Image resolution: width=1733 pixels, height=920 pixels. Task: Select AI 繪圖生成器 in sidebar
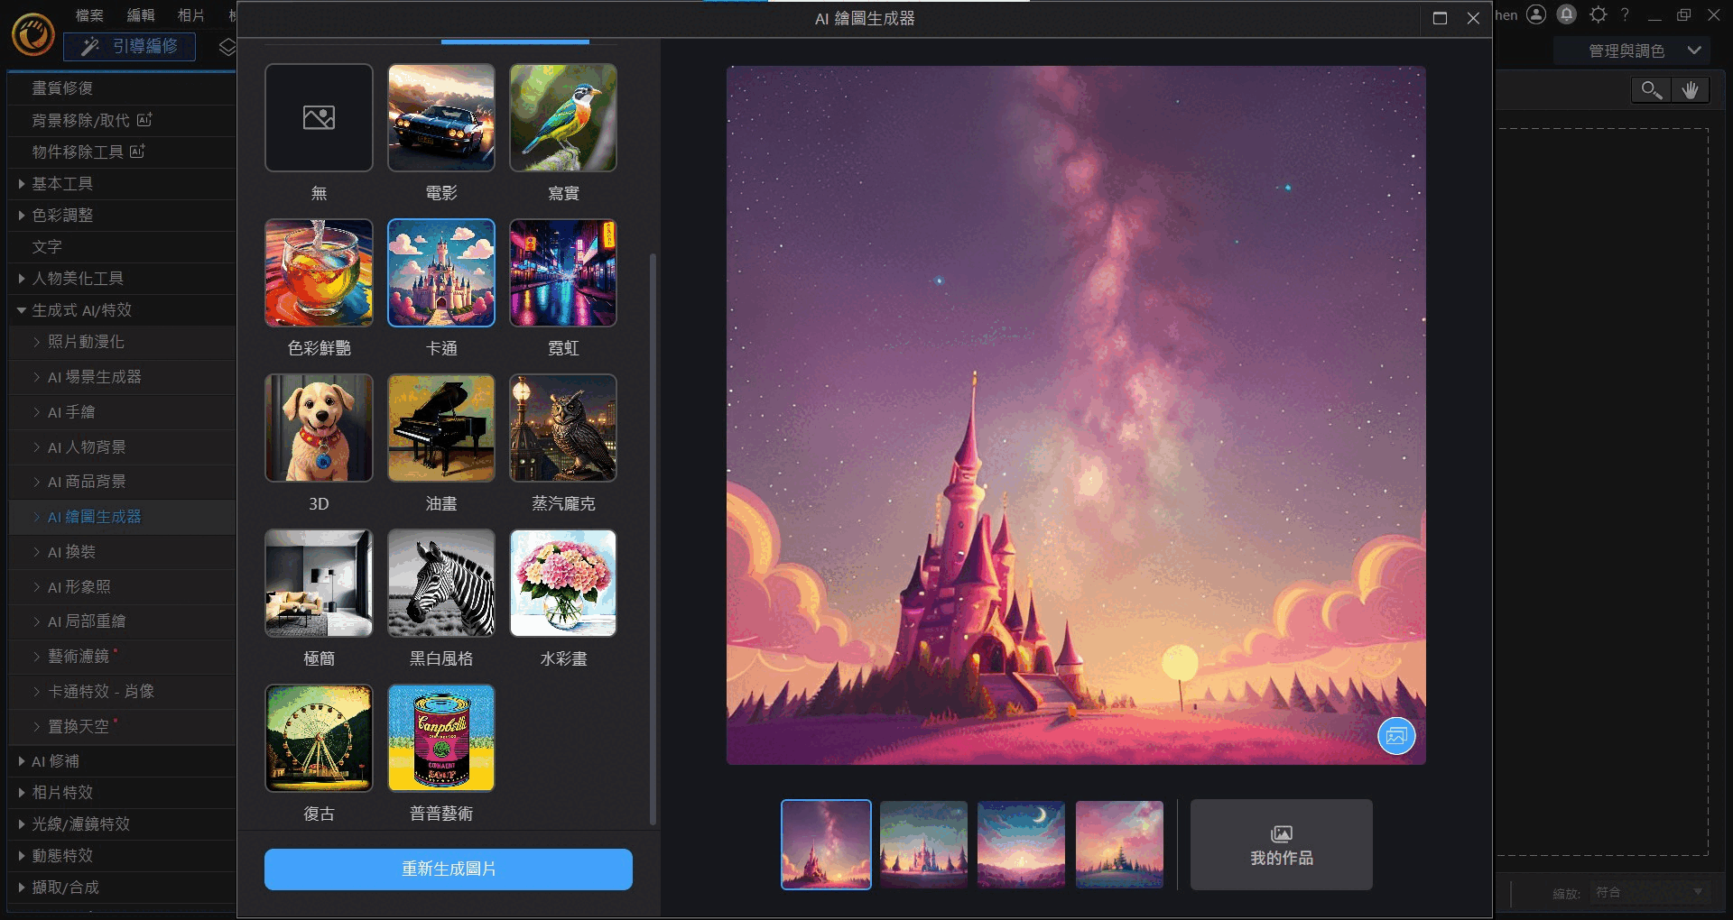click(124, 517)
